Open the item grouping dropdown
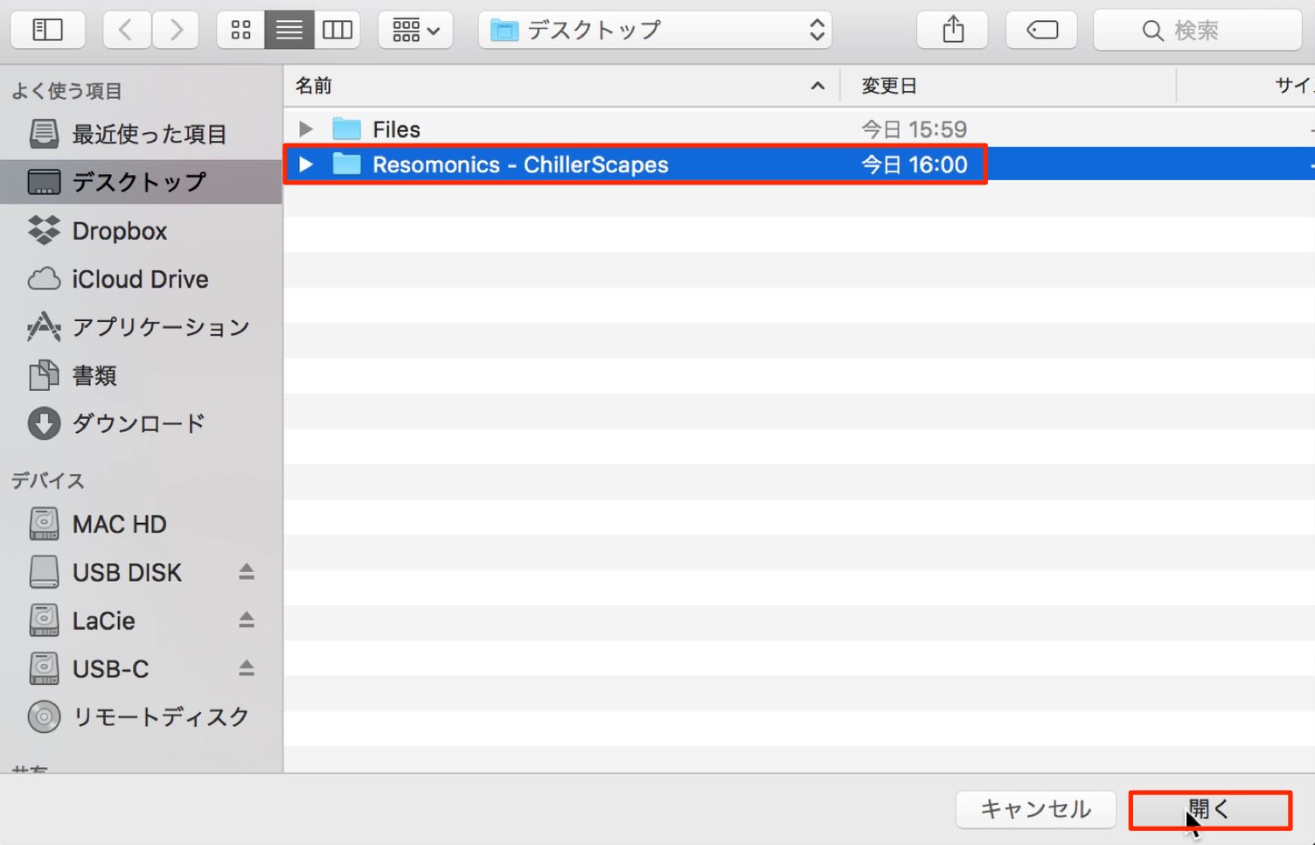This screenshot has width=1315, height=845. coord(415,30)
